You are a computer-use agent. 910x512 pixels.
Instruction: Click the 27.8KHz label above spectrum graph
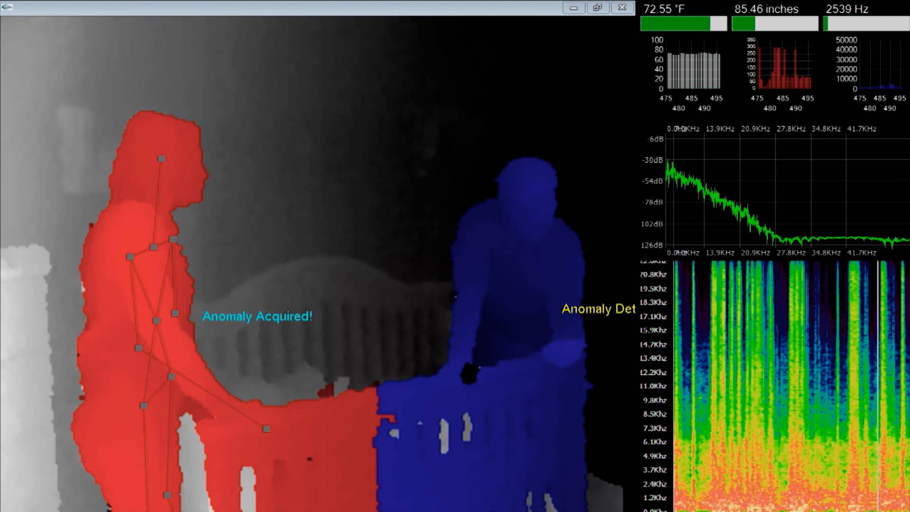[x=791, y=129]
